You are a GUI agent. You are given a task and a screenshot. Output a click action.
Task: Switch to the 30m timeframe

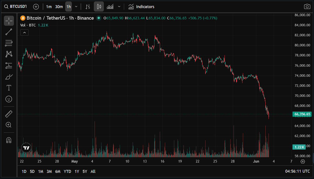pyautogui.click(x=59, y=7)
